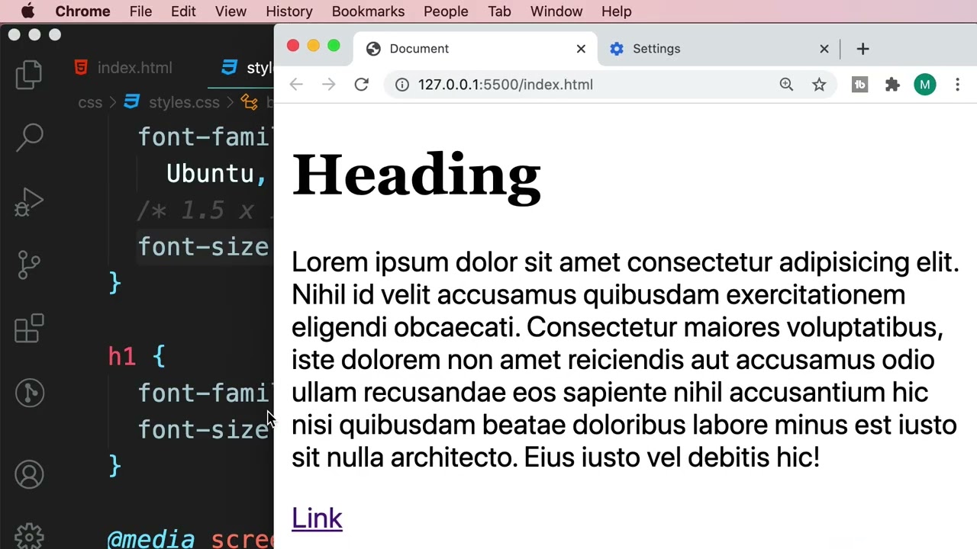This screenshot has height=549, width=977.
Task: Open Run and Debug in VS Code
Action: (29, 202)
